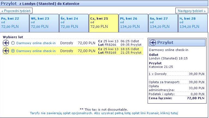Click the plane icon in the Przylot summary header
Screen dimensions: 209x118
153,43
